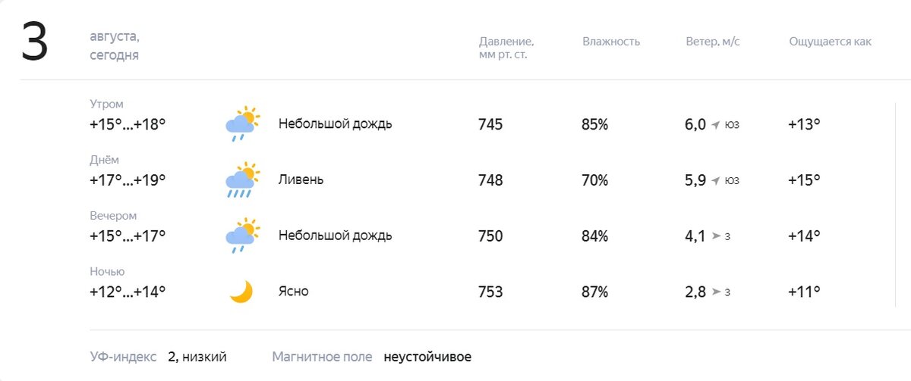Click the 'Магнитное поле' label
The width and height of the screenshot is (911, 381).
point(323,357)
